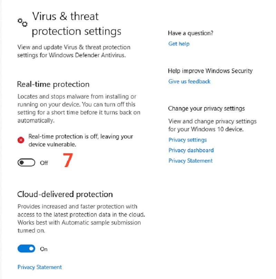Click the Change your privacy settings heading
This screenshot has height=279, width=276.
(x=206, y=108)
